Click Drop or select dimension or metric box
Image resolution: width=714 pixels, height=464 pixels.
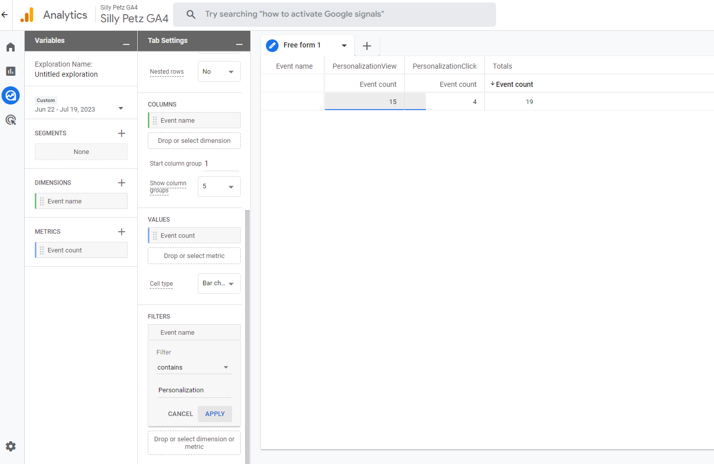pos(194,443)
